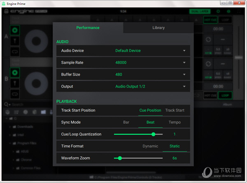
Task: Select deck A loop icon
Action: (x=15, y=52)
